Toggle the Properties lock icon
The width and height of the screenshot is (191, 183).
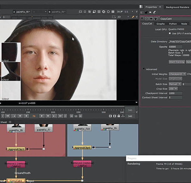(146, 12)
